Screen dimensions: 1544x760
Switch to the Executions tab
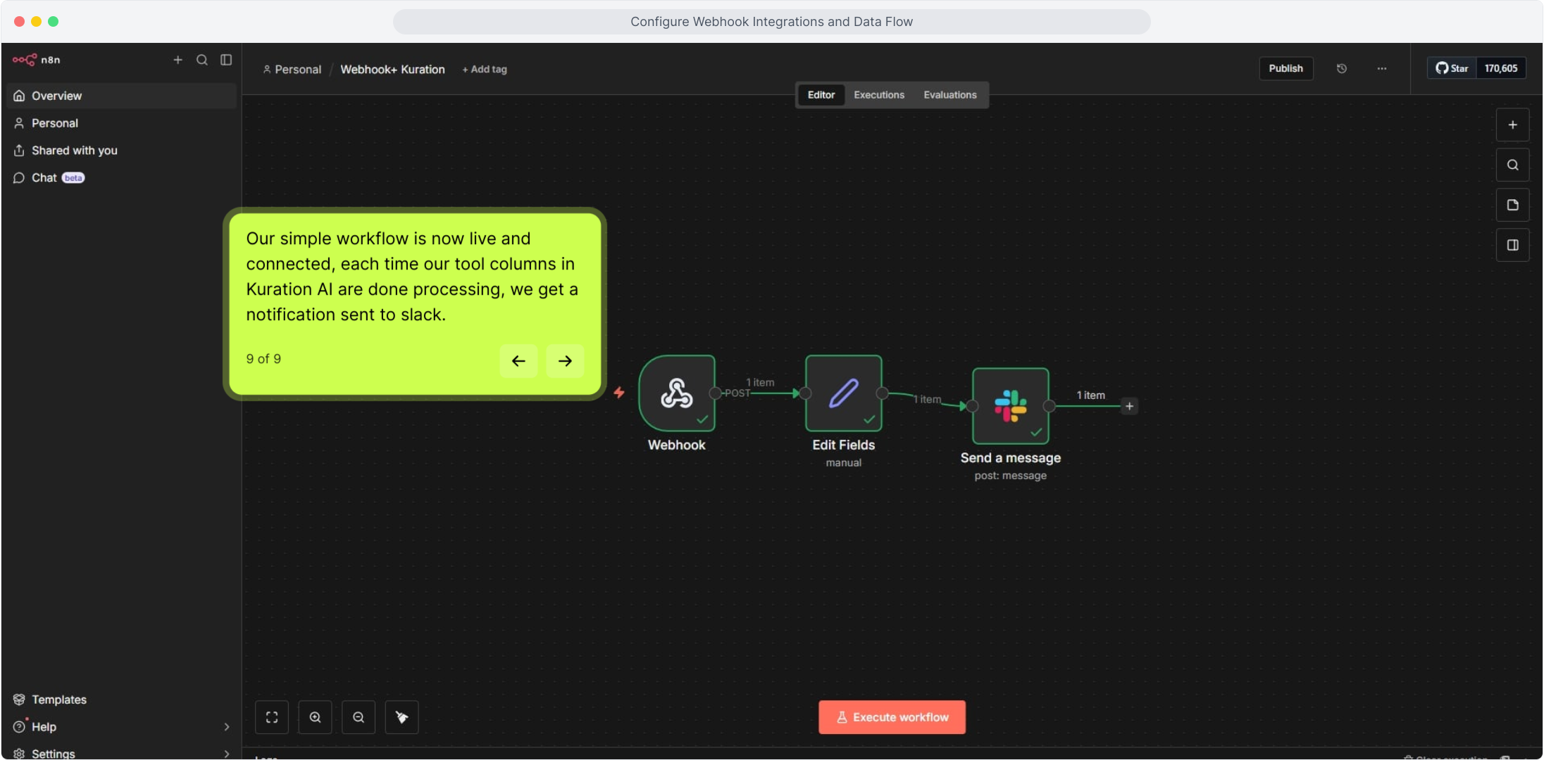878,95
